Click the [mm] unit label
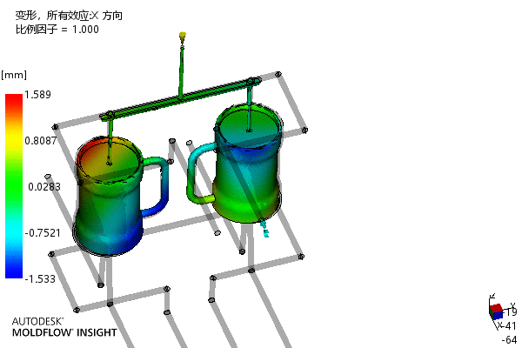The image size is (522, 348). click(14, 75)
